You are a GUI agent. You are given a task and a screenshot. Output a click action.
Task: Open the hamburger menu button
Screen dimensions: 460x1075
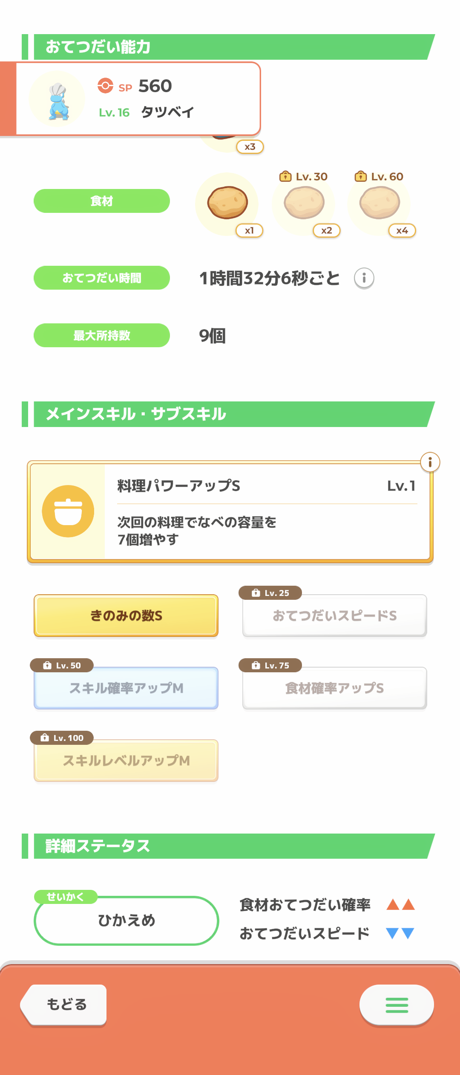(397, 1005)
